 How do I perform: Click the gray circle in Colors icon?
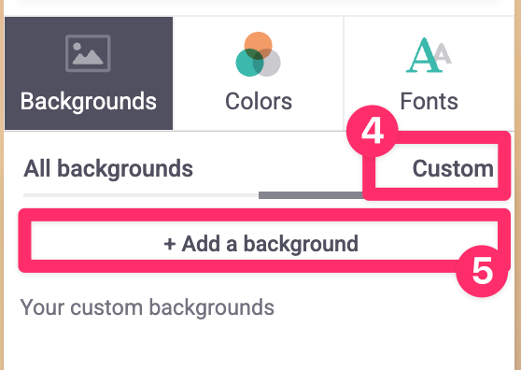[x=268, y=63]
